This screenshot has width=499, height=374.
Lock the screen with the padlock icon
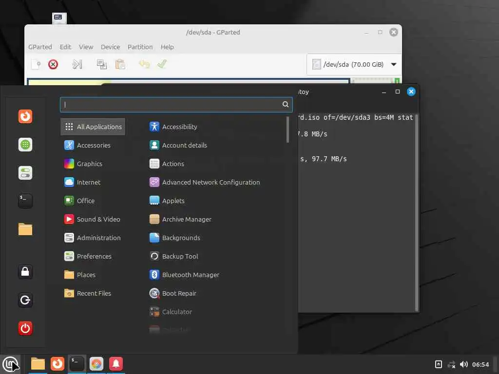pos(25,272)
